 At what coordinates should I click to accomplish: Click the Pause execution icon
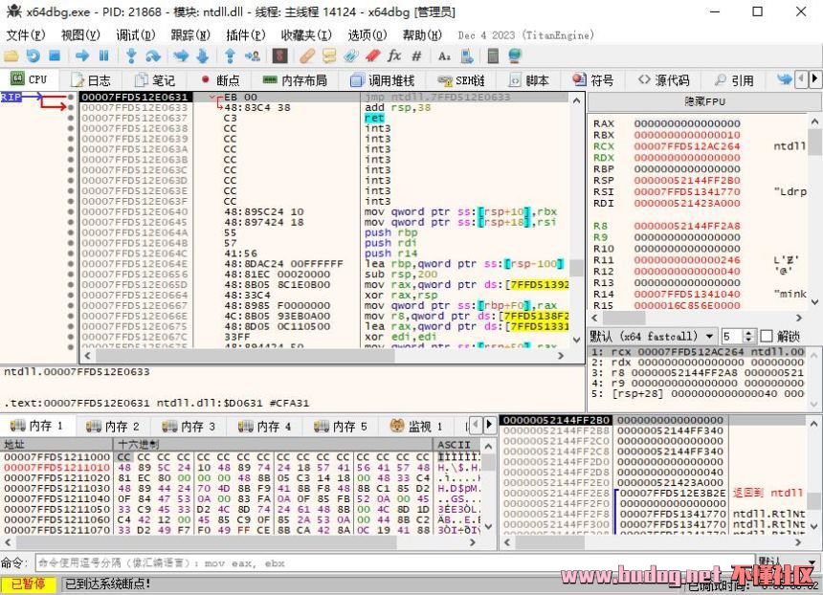pyautogui.click(x=104, y=55)
